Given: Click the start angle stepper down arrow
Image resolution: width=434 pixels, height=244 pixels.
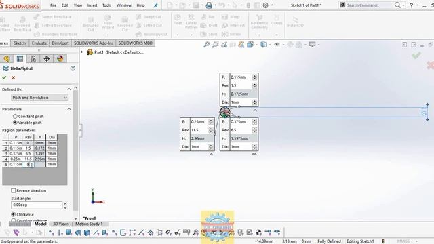Looking at the screenshot, I should pyautogui.click(x=65, y=207).
